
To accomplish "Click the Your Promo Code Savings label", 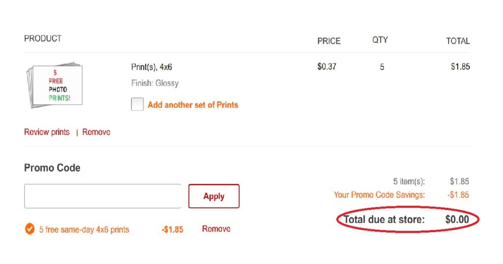I will [379, 195].
